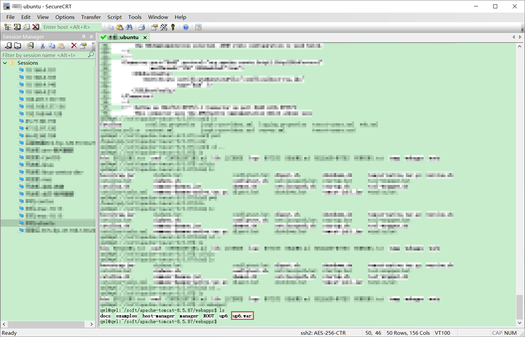Close the ubuntu tab
This screenshot has height=337, width=525.
(x=145, y=37)
